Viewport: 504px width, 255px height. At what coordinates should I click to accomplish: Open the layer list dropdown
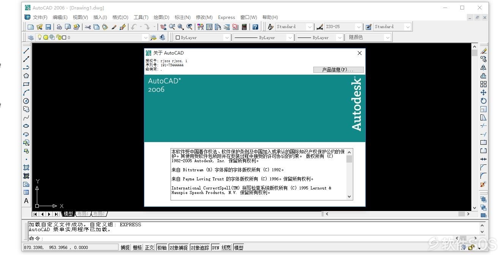click(145, 38)
